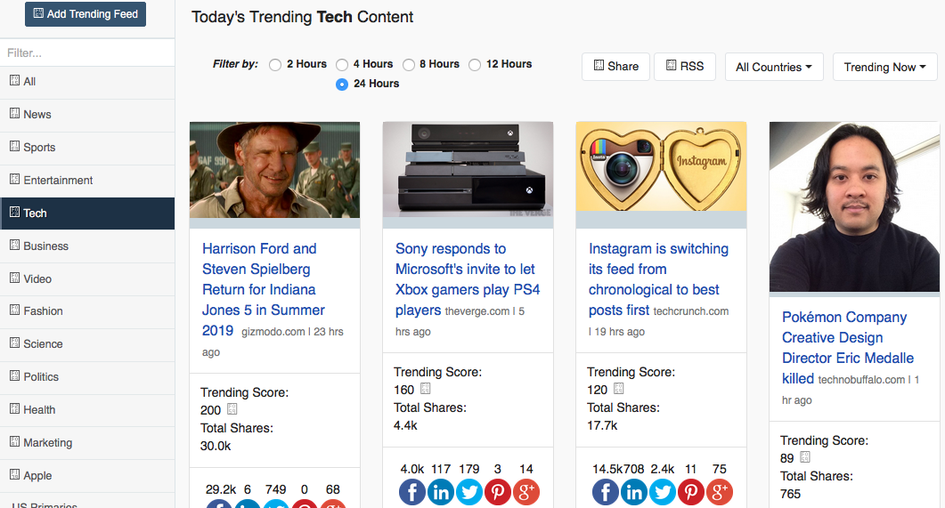Click Twitter share icon under Sony Xbox article
Viewport: 945px width, 508px height.
tap(468, 492)
